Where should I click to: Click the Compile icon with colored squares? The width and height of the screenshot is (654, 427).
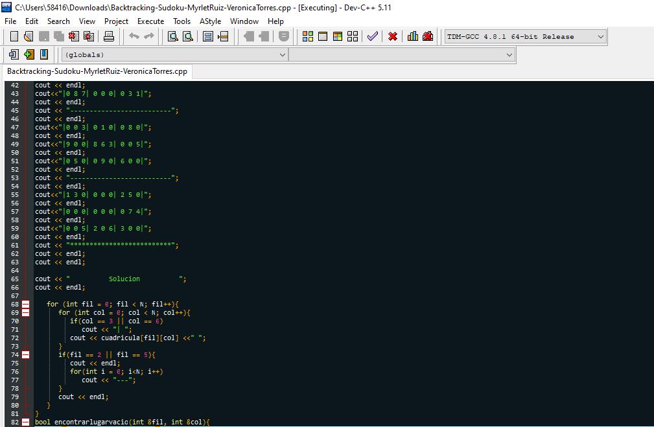click(308, 37)
